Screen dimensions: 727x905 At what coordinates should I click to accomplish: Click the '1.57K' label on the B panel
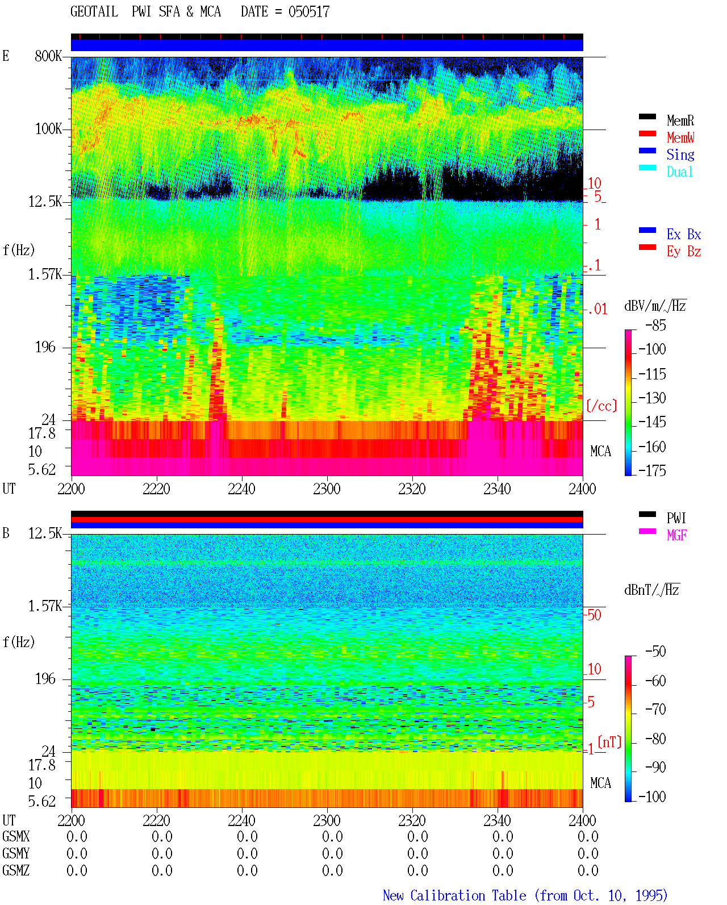(x=45, y=606)
